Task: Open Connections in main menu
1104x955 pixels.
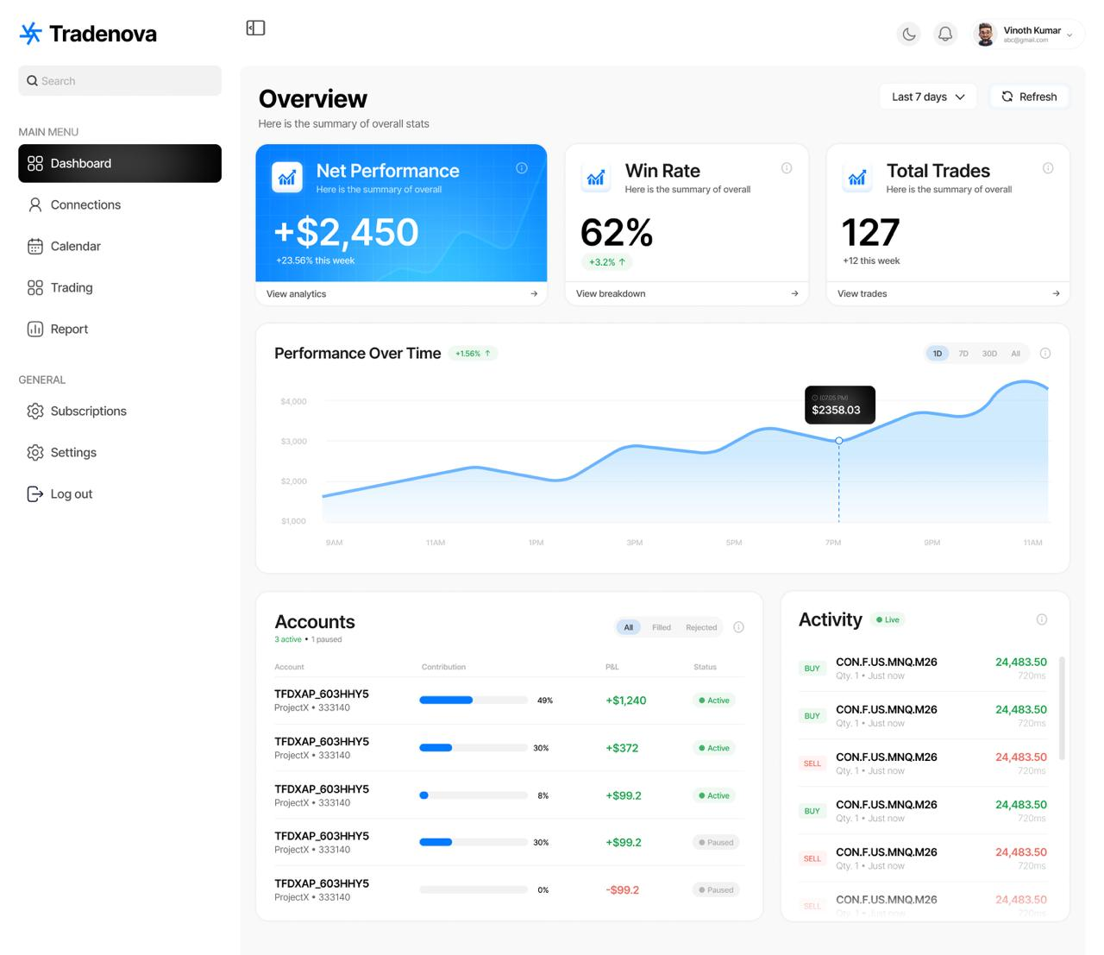Action: tap(85, 205)
